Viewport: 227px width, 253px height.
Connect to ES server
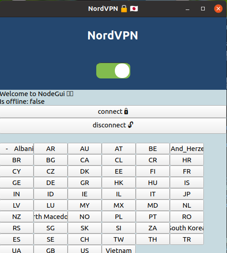point(17,239)
